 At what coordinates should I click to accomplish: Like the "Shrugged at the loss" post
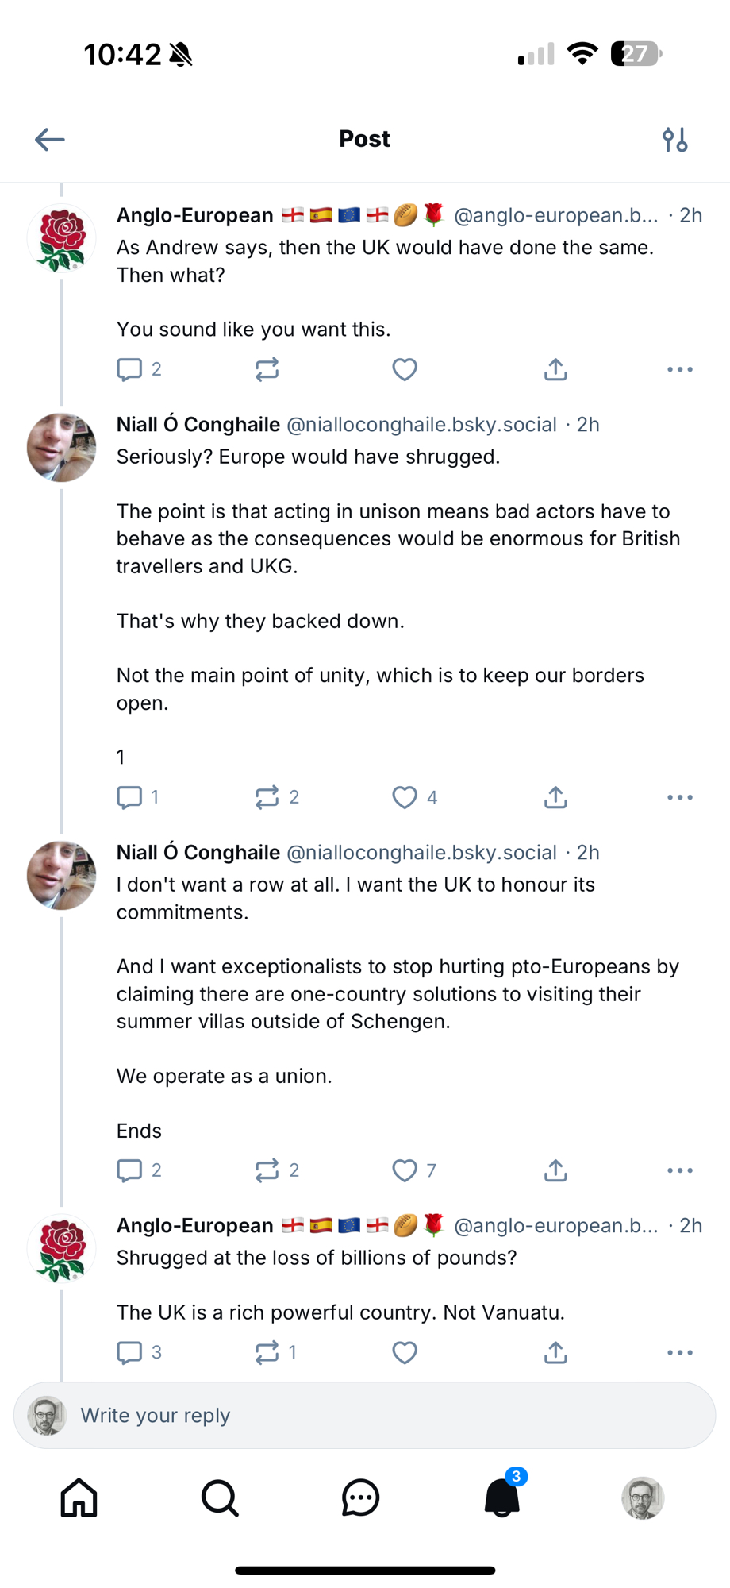405,1352
